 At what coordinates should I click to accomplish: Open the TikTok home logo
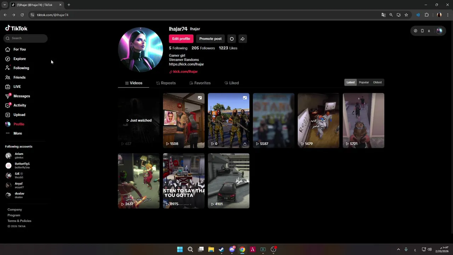(16, 28)
